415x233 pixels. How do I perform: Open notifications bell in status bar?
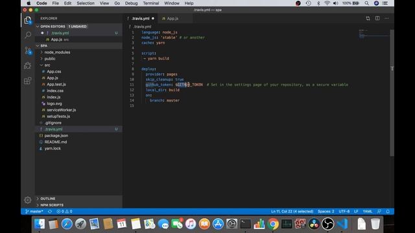388,212
